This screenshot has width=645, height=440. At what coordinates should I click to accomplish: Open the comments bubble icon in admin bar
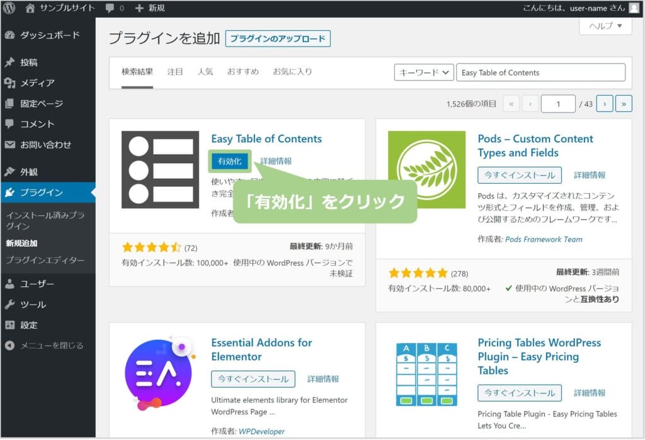click(110, 8)
